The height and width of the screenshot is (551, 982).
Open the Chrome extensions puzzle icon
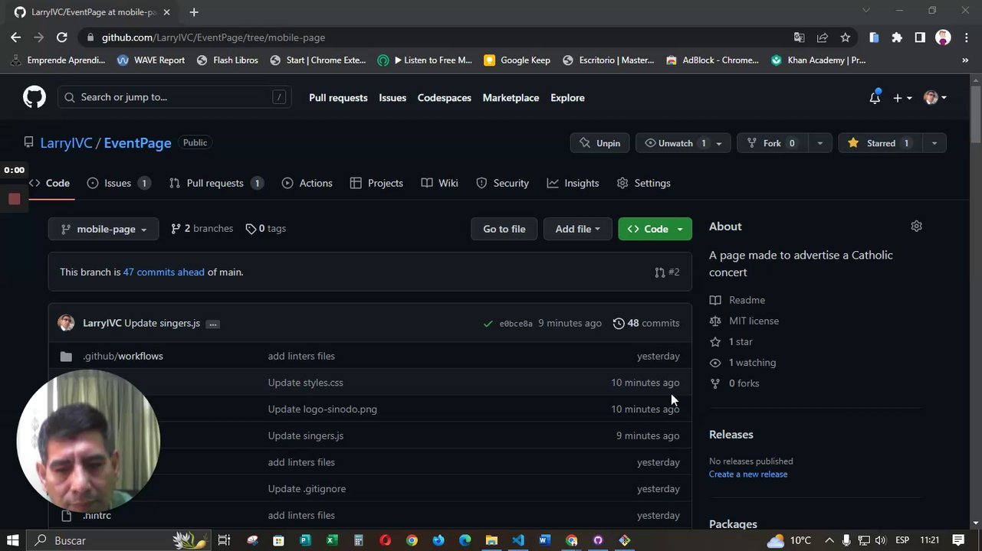point(897,37)
